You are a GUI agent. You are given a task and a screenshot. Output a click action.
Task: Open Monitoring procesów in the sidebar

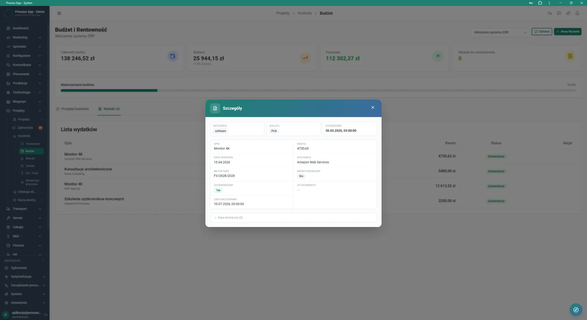click(x=31, y=182)
